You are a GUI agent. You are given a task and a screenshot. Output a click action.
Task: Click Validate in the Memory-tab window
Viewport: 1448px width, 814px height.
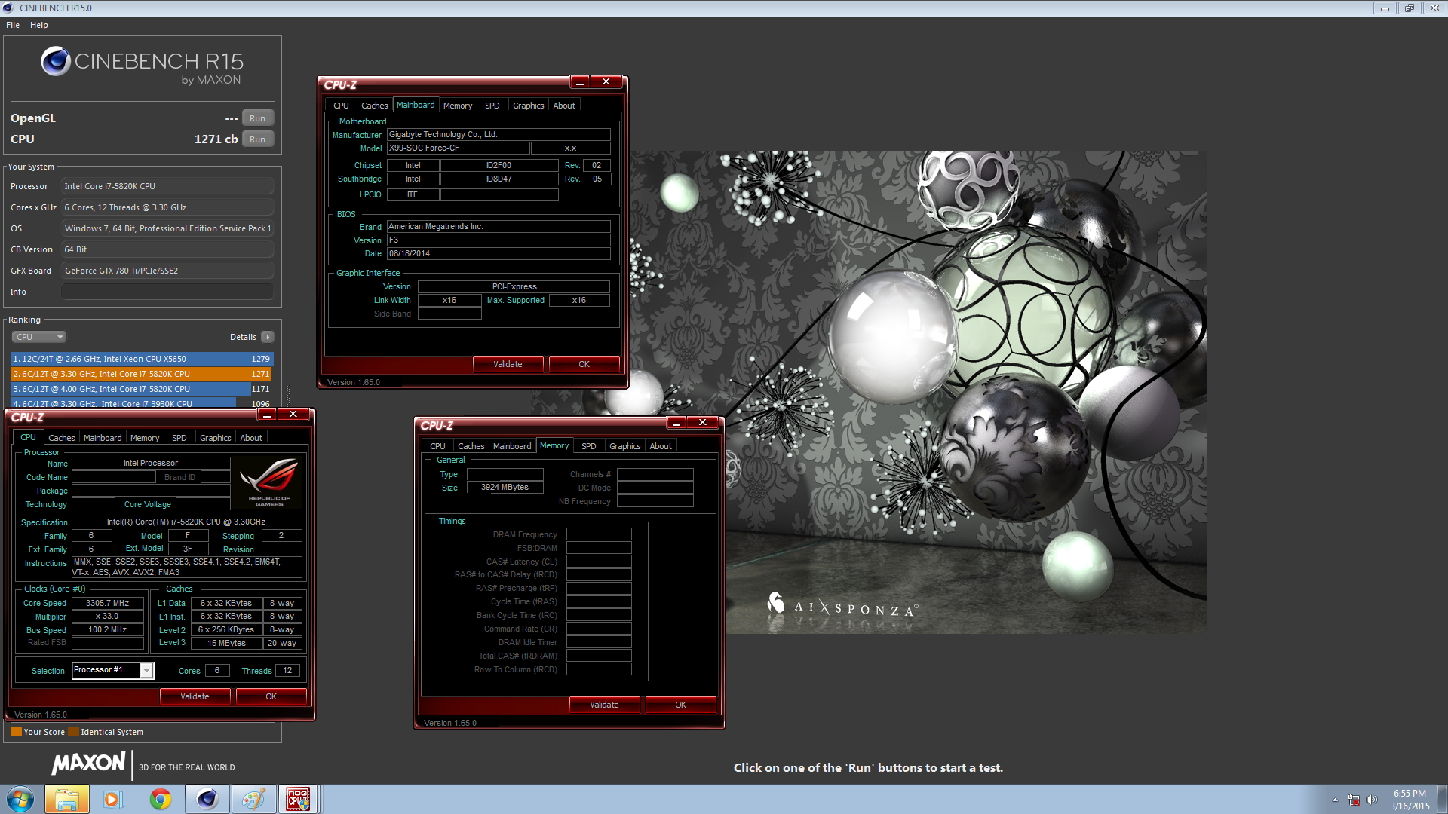(x=604, y=705)
